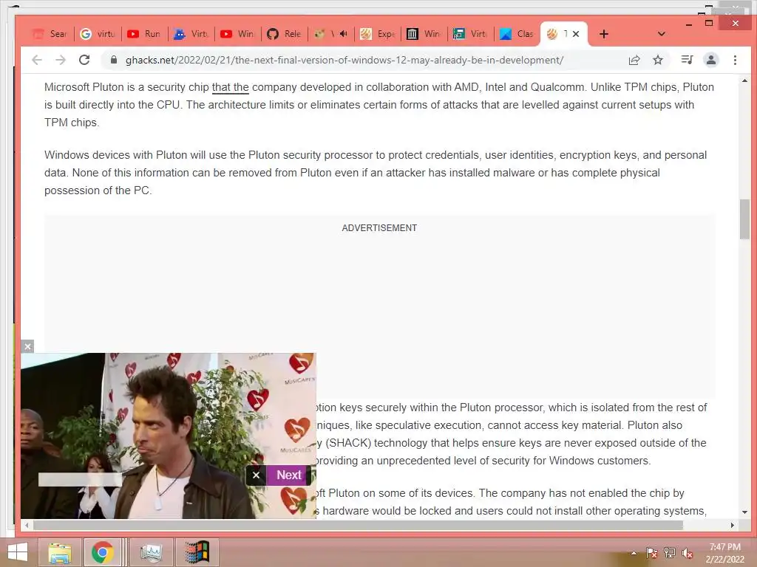This screenshot has width=757, height=567.
Task: Click the muted volume tray icon
Action: click(x=687, y=553)
